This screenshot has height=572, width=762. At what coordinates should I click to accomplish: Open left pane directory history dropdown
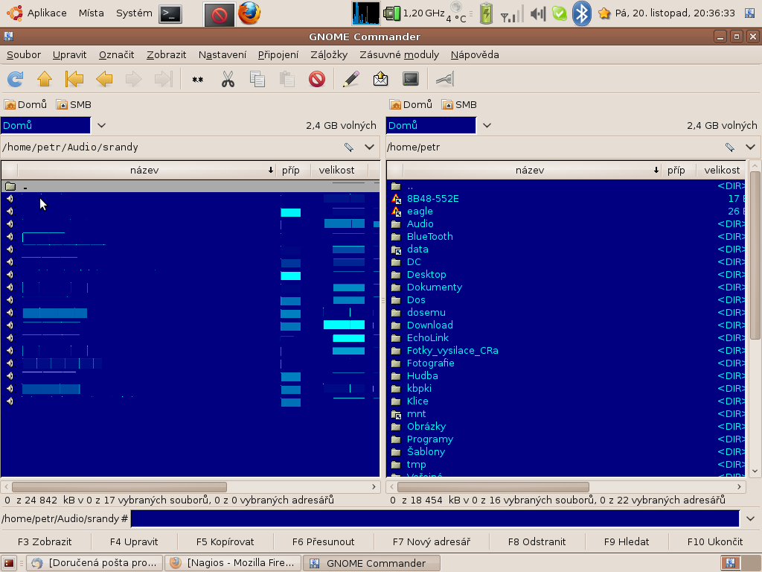(369, 147)
